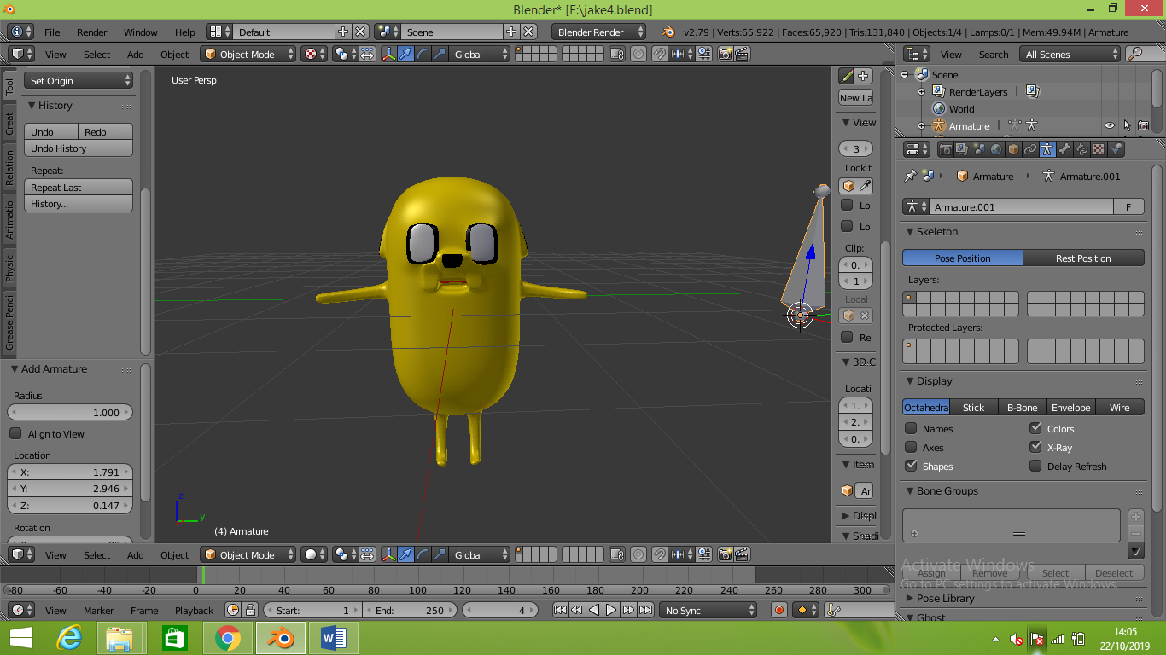Uncheck the X-Ray option
The width and height of the screenshot is (1166, 655).
click(1035, 447)
